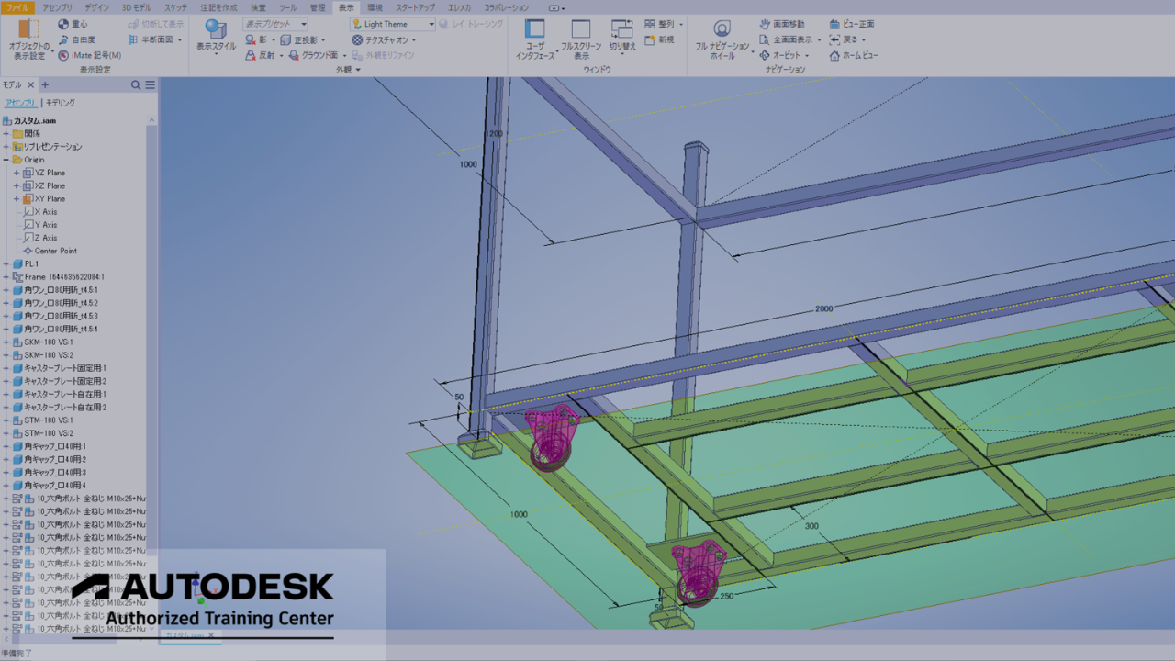Select 画面移動 pan tool
Screen dimensions: 1175x661
click(782, 24)
